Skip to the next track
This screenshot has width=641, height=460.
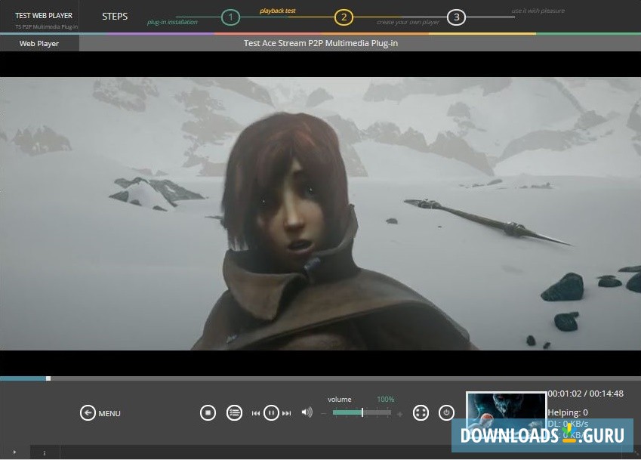tap(287, 413)
